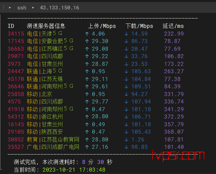216x174 pixels.
Task: Click server ID 54312
Action: coord(16,117)
